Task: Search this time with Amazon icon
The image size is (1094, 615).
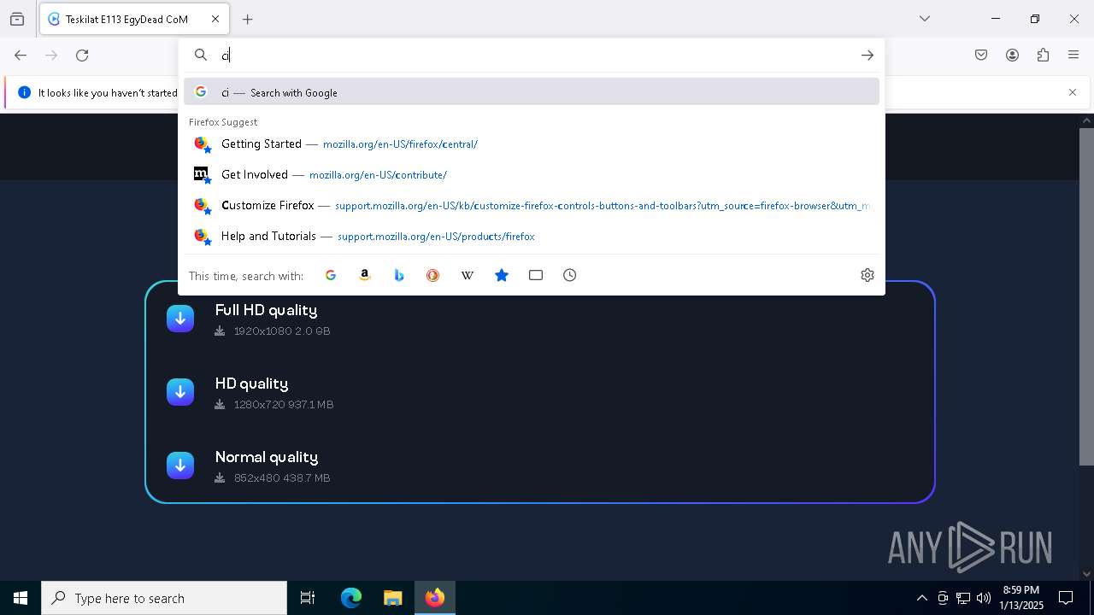Action: 365,275
